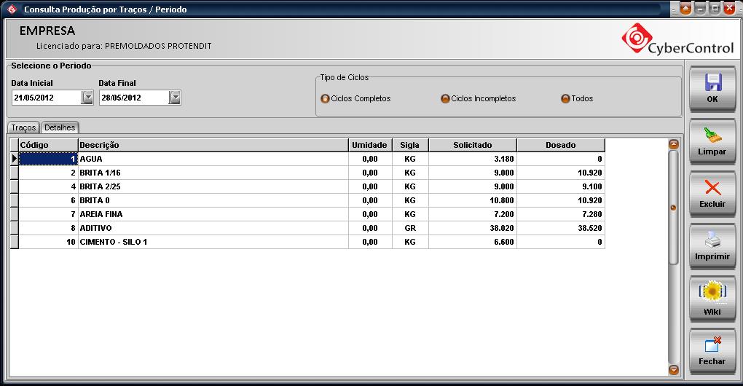The image size is (743, 386).
Task: Open the Wiki sunflower icon
Action: coord(712,293)
